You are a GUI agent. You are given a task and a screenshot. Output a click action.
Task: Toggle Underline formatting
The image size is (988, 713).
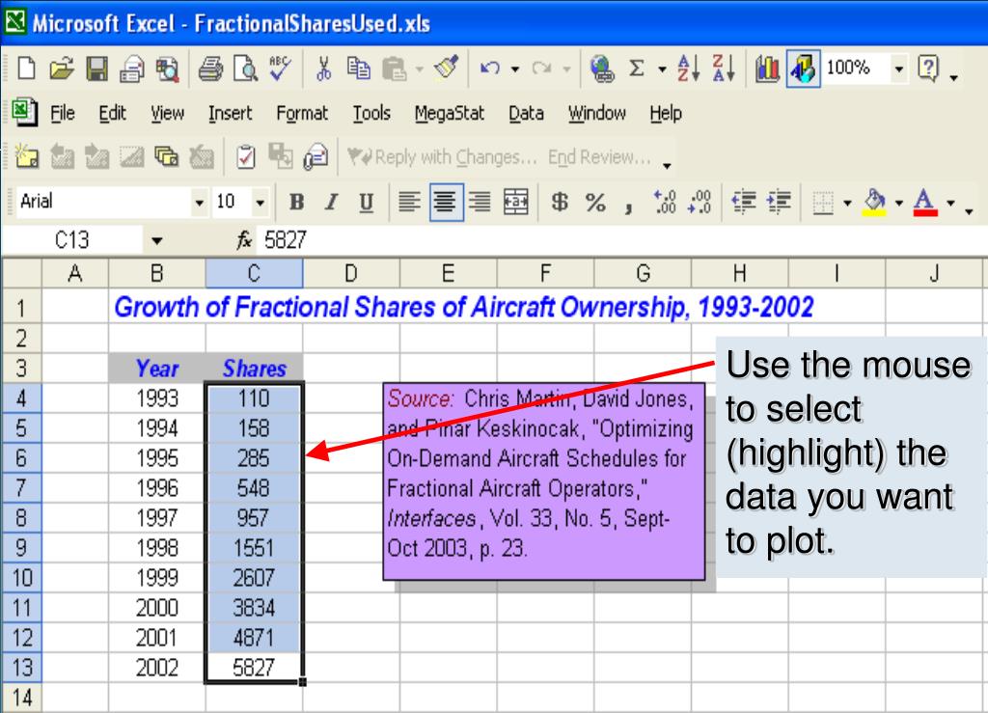point(366,203)
